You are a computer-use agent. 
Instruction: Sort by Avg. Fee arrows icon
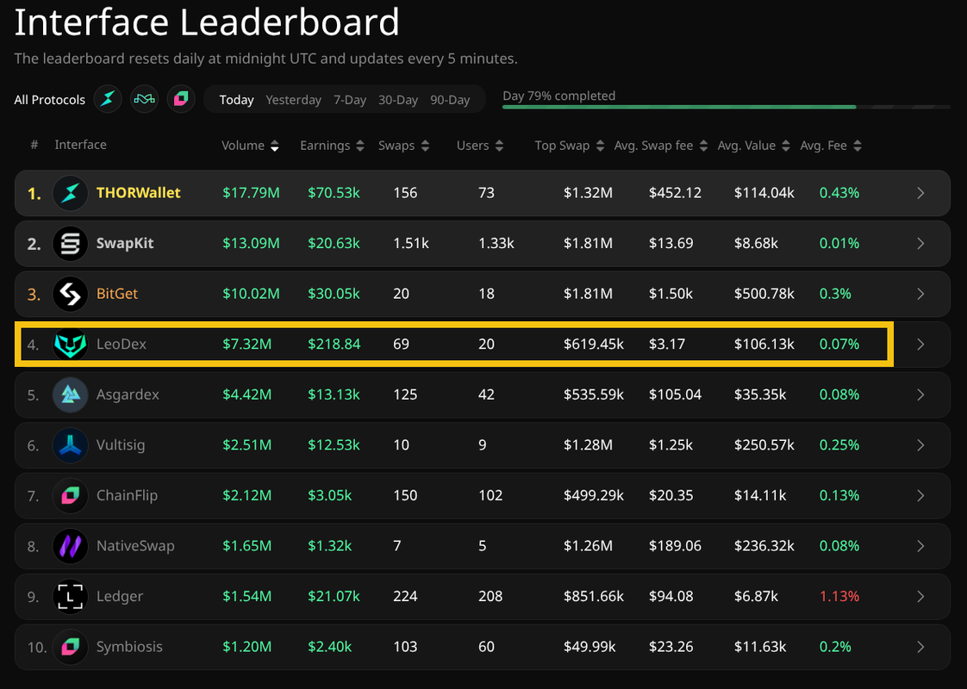(858, 146)
